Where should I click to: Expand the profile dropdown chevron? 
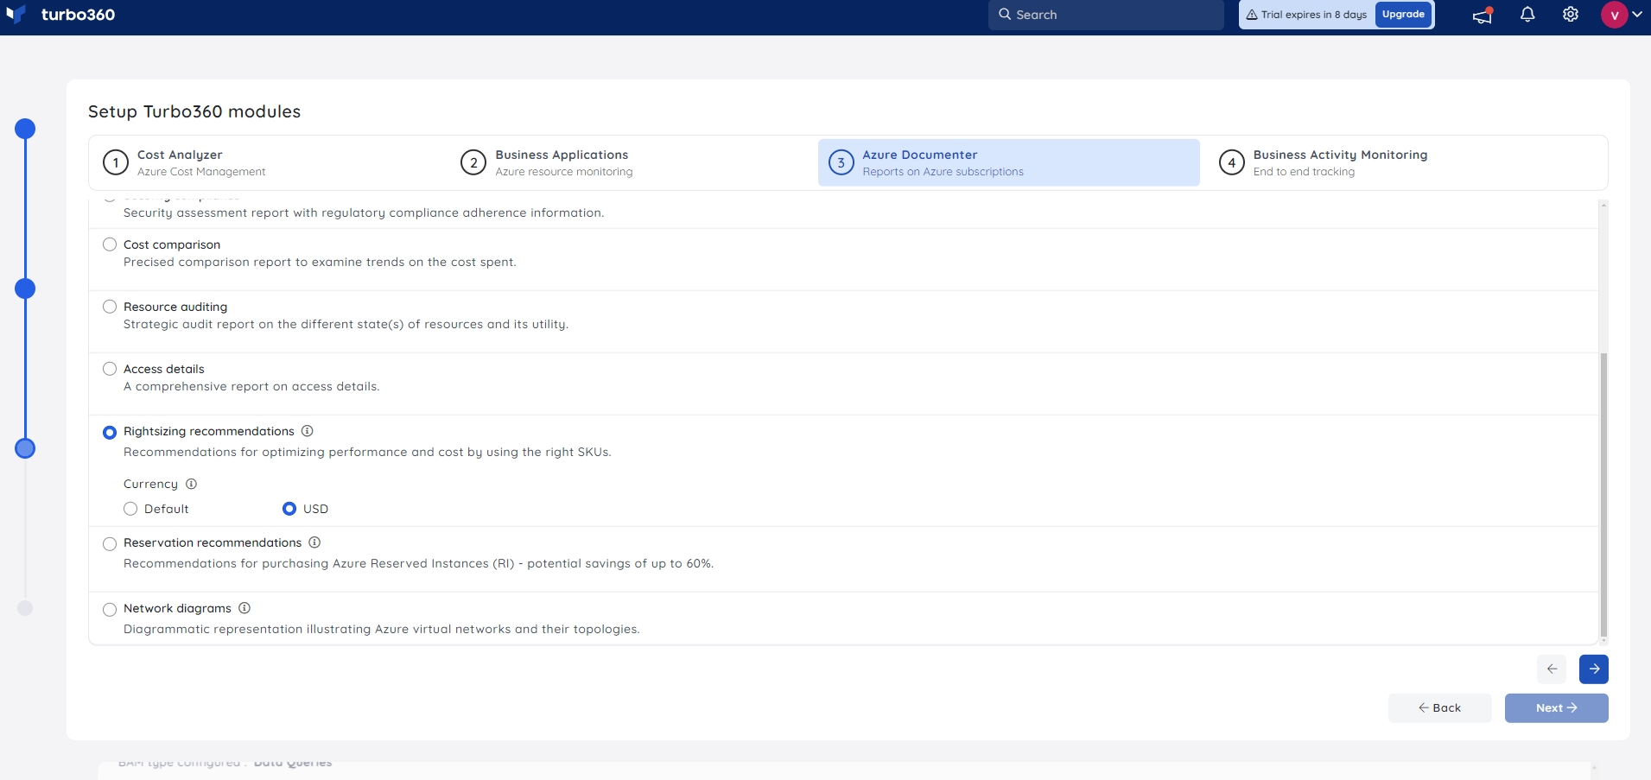coord(1637,14)
